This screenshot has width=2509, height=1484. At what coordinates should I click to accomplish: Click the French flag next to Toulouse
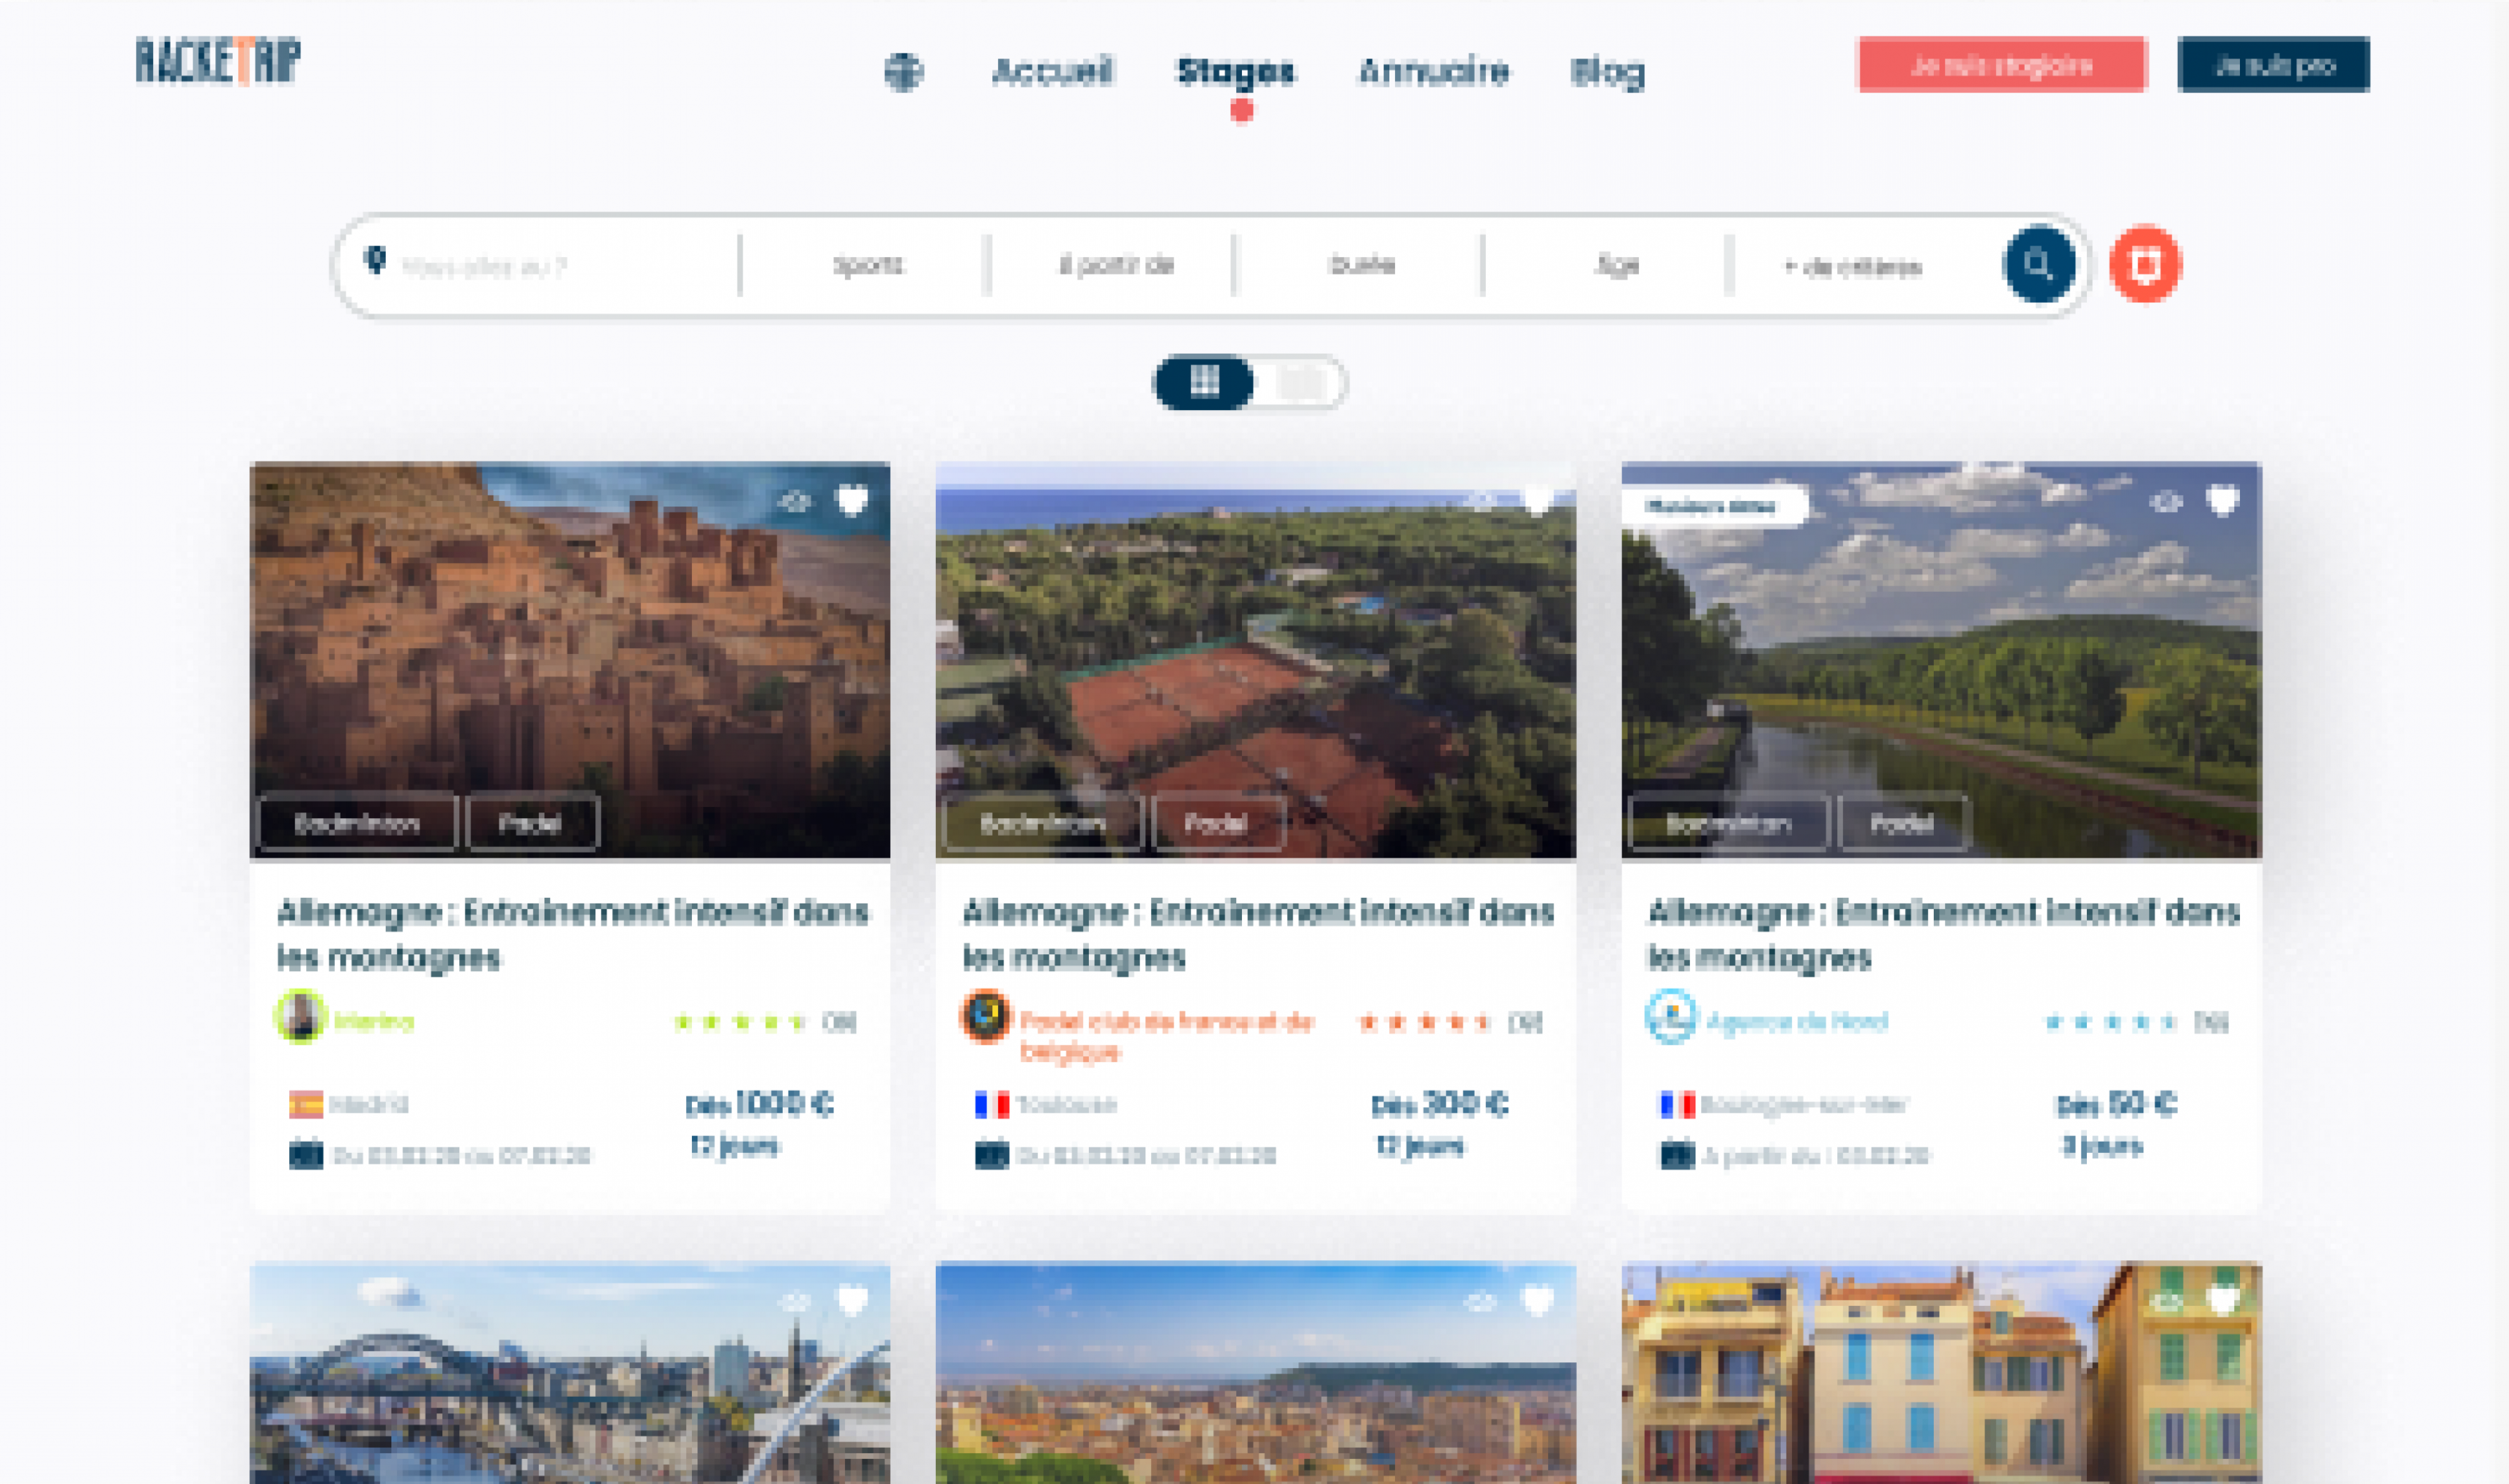coord(992,1105)
